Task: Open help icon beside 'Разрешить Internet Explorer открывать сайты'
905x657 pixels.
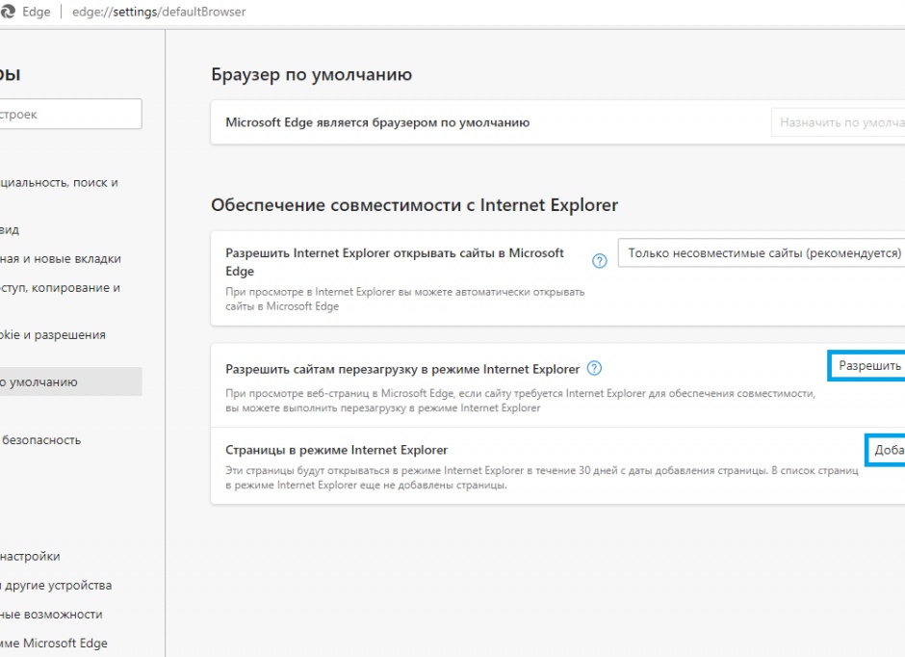Action: pos(600,261)
